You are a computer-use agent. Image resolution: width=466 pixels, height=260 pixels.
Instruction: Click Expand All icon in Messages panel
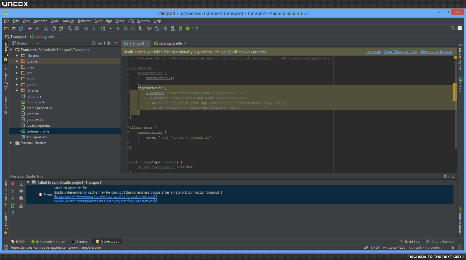click(21, 184)
